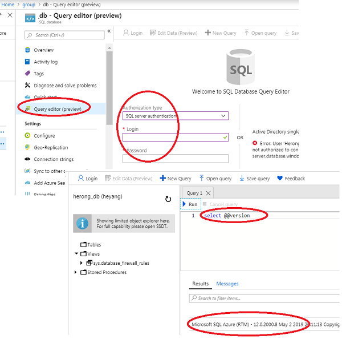Click New Query plus in lower toolbar
Image resolution: width=342 pixels, height=339 pixels.
click(176, 179)
